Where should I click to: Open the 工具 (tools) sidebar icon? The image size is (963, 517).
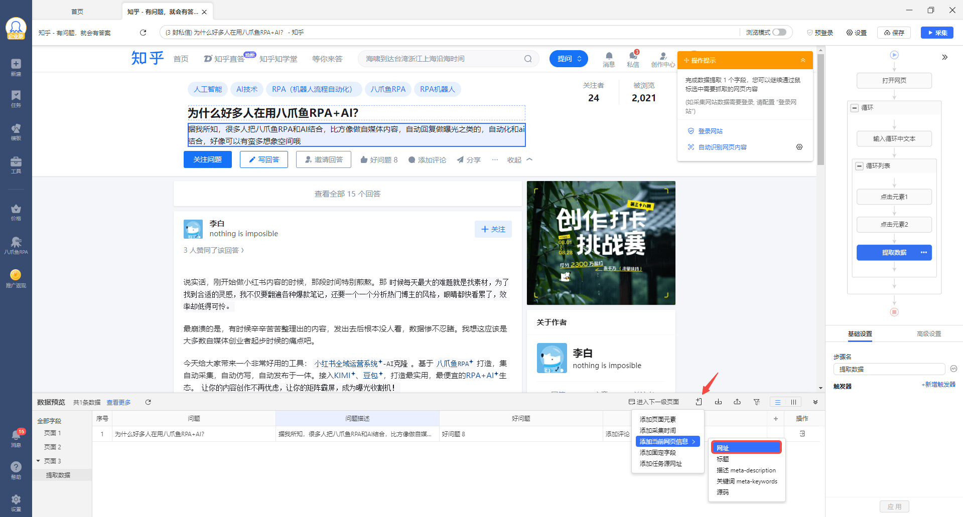(16, 165)
